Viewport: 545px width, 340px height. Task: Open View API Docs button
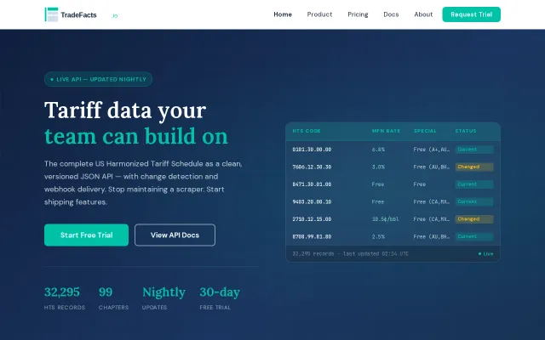tap(175, 235)
